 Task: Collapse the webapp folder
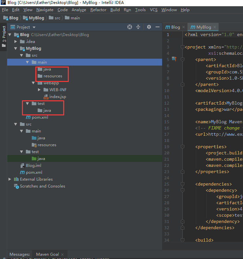tap(33, 83)
